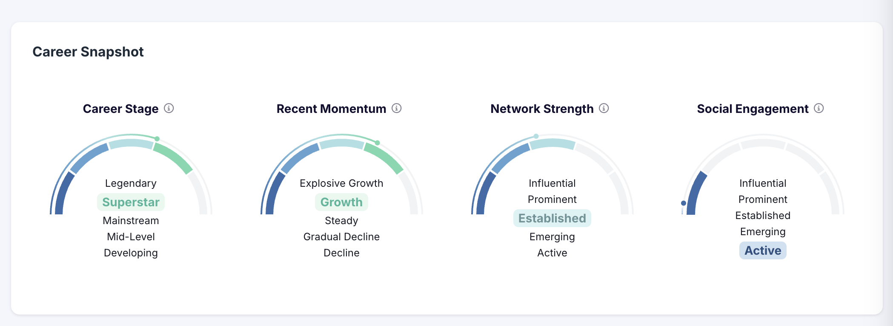Show the Social Engagement info icon

click(x=819, y=108)
